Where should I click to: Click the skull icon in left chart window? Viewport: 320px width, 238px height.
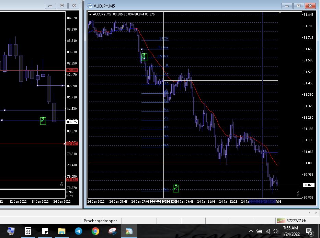click(x=61, y=184)
